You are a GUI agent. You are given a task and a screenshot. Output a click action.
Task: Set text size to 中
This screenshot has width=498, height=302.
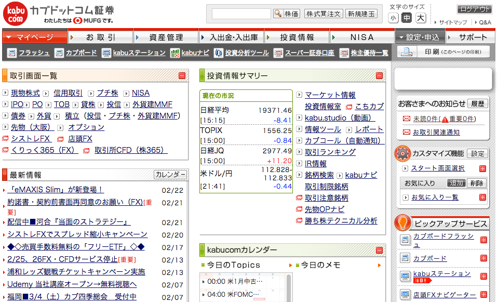(x=407, y=18)
